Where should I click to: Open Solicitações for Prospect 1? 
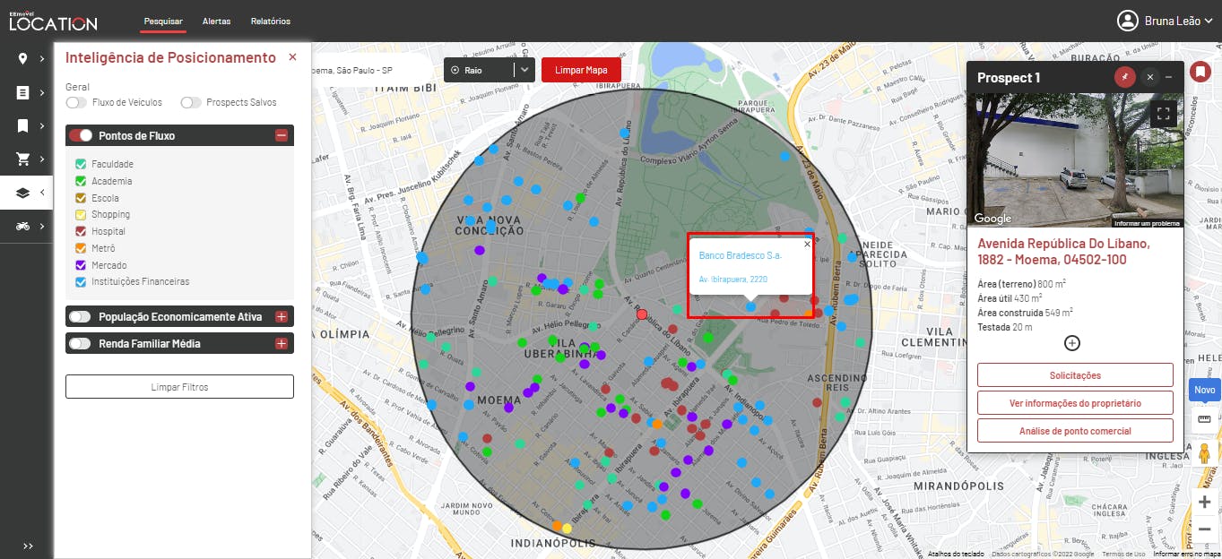coord(1075,375)
